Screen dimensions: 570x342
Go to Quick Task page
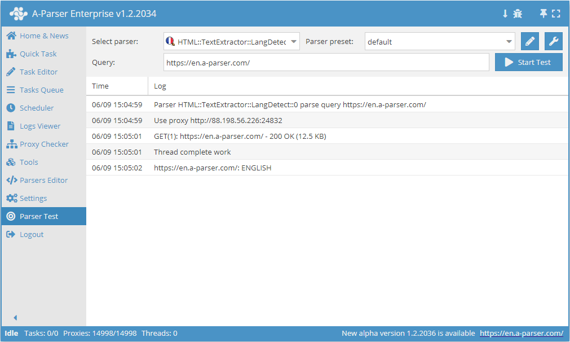click(x=38, y=54)
